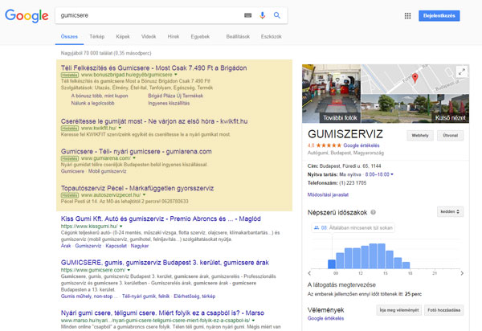
Task: Open Topautószerviz Pécel ad link
Action: tap(137, 188)
